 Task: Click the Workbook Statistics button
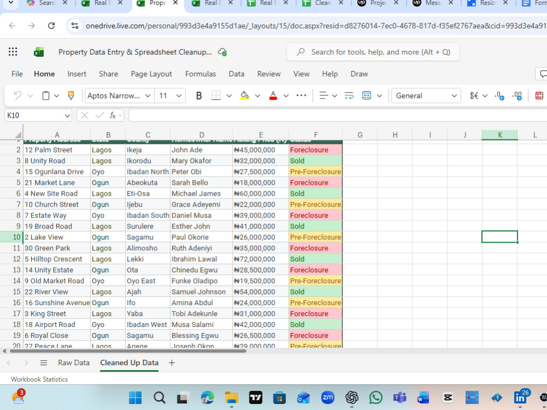(39, 379)
